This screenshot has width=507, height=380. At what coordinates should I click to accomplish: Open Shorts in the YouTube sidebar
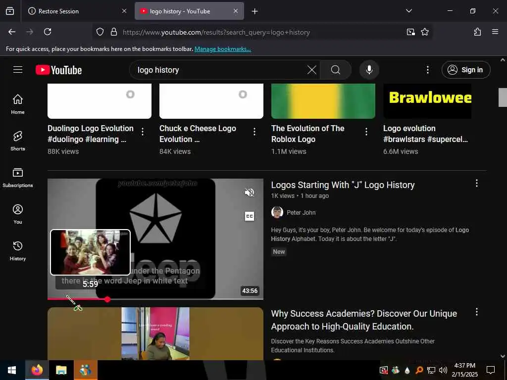point(18,141)
